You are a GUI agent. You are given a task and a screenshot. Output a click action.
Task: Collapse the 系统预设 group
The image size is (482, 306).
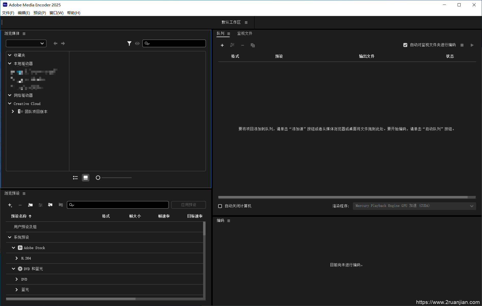[x=10, y=237]
